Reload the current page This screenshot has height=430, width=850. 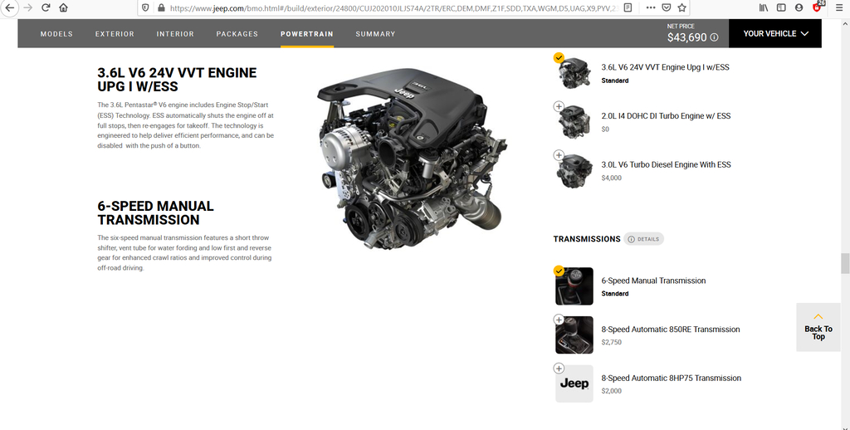click(x=46, y=7)
